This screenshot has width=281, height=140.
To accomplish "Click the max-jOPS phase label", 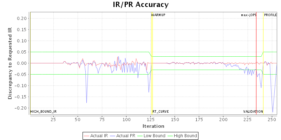I will (x=248, y=15).
